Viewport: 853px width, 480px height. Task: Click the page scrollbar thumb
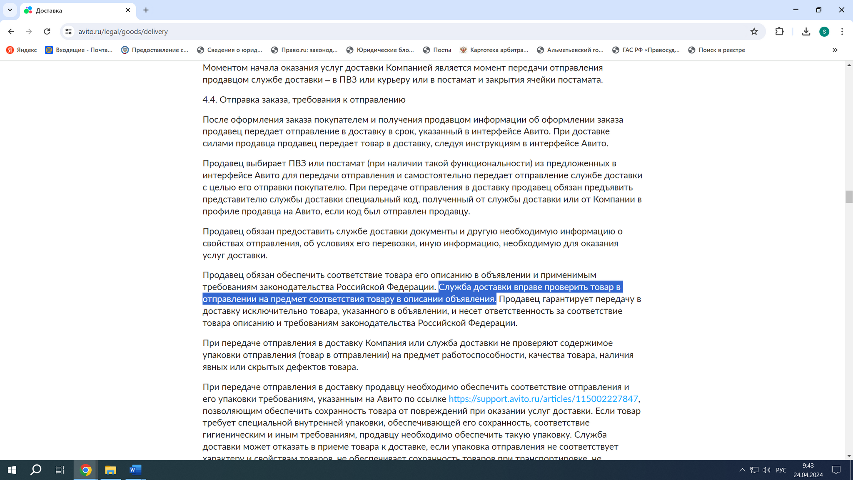[849, 197]
